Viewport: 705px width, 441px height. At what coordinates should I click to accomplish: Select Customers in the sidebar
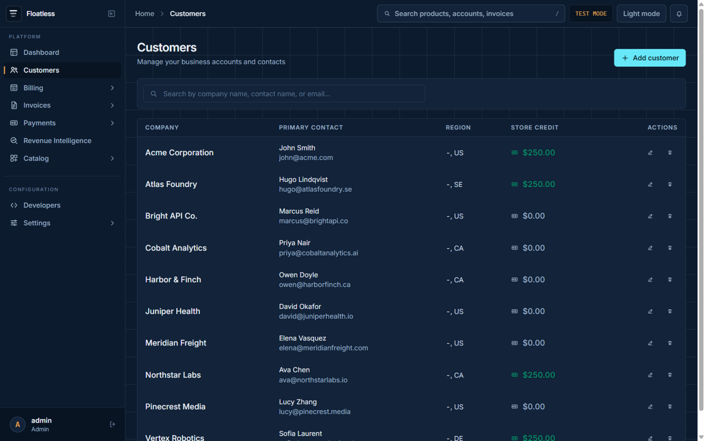pyautogui.click(x=62, y=70)
